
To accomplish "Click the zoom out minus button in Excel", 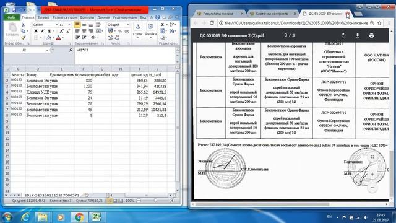I will pyautogui.click(x=139, y=201).
